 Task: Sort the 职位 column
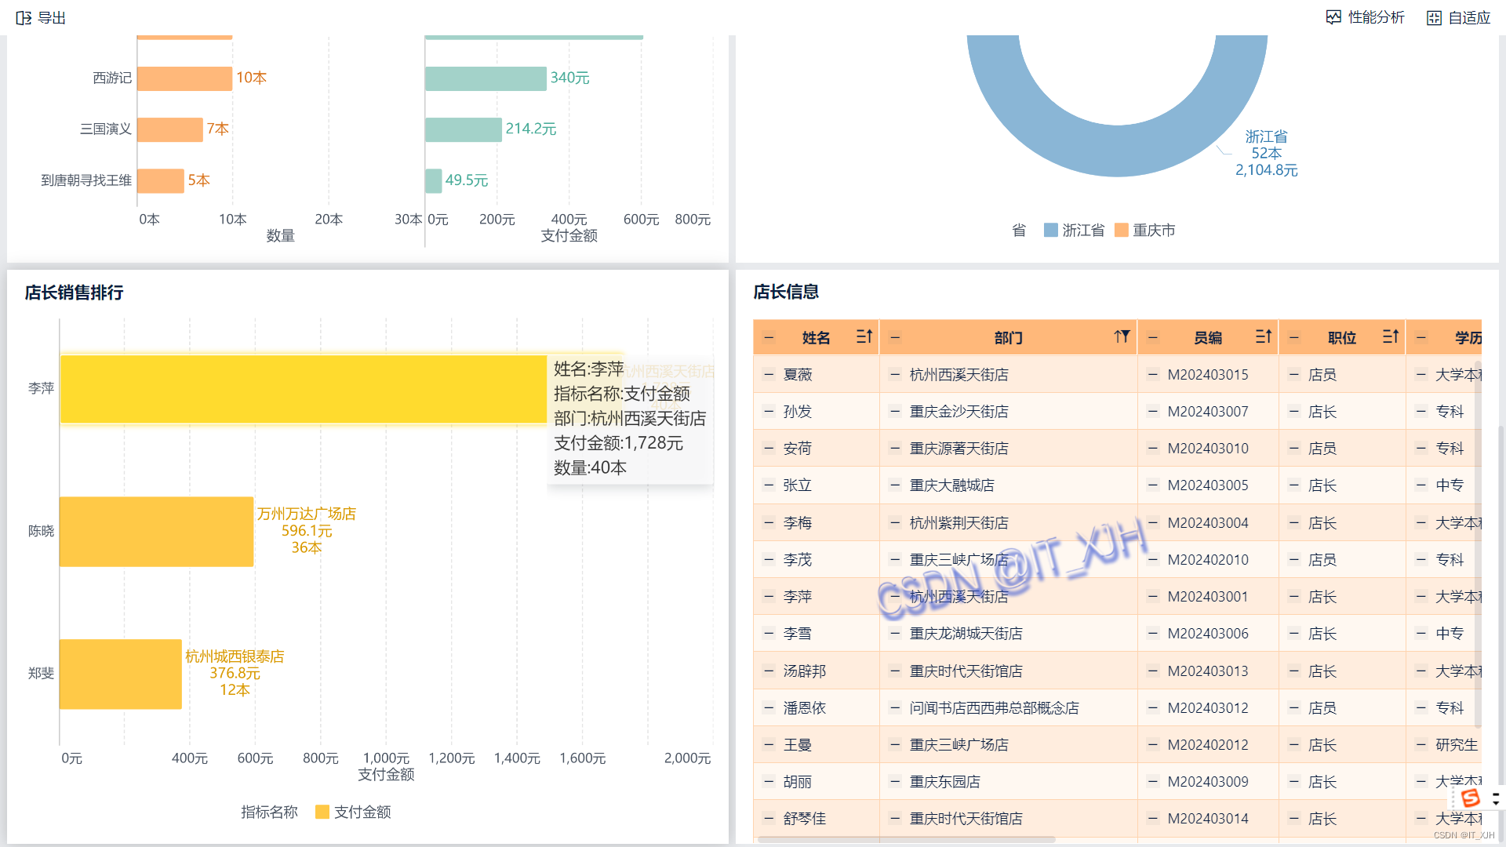[1390, 337]
